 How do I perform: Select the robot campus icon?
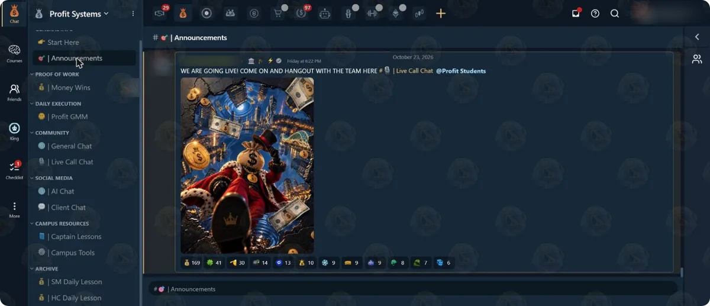coord(324,13)
